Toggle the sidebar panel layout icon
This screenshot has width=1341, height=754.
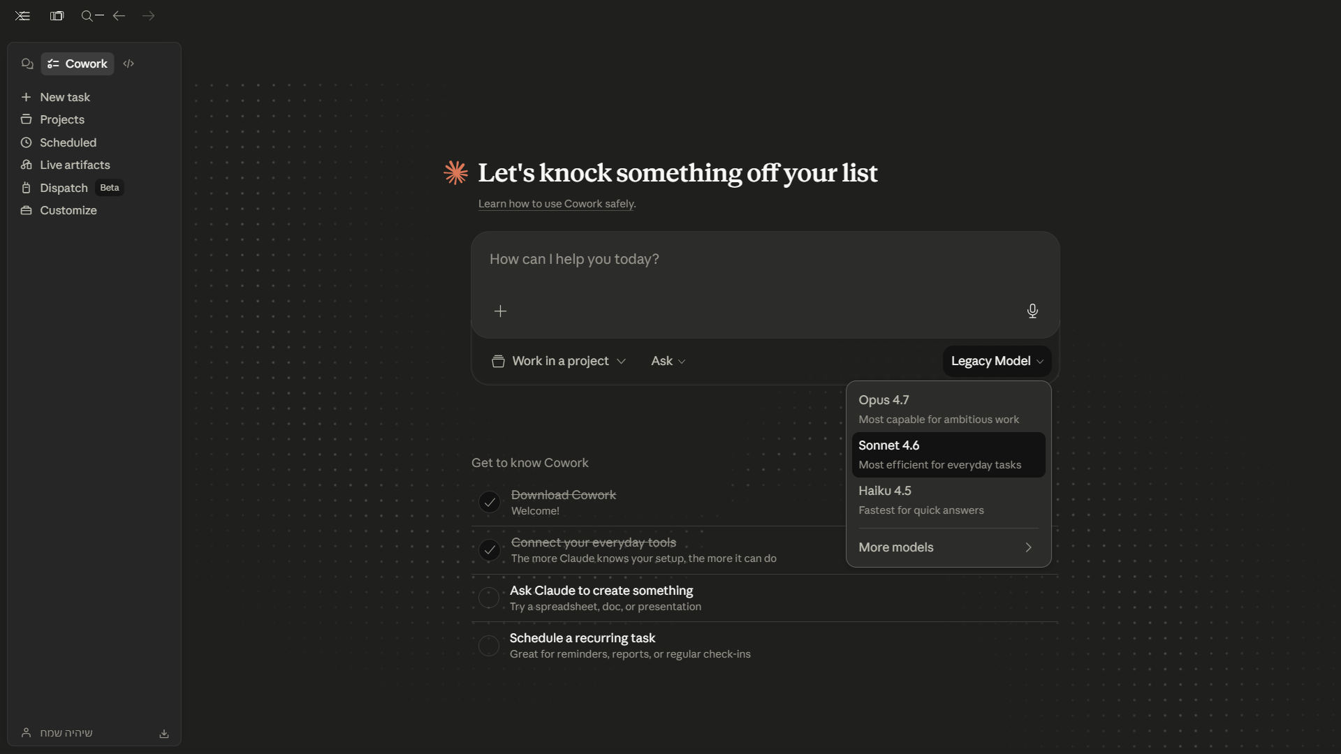tap(57, 15)
